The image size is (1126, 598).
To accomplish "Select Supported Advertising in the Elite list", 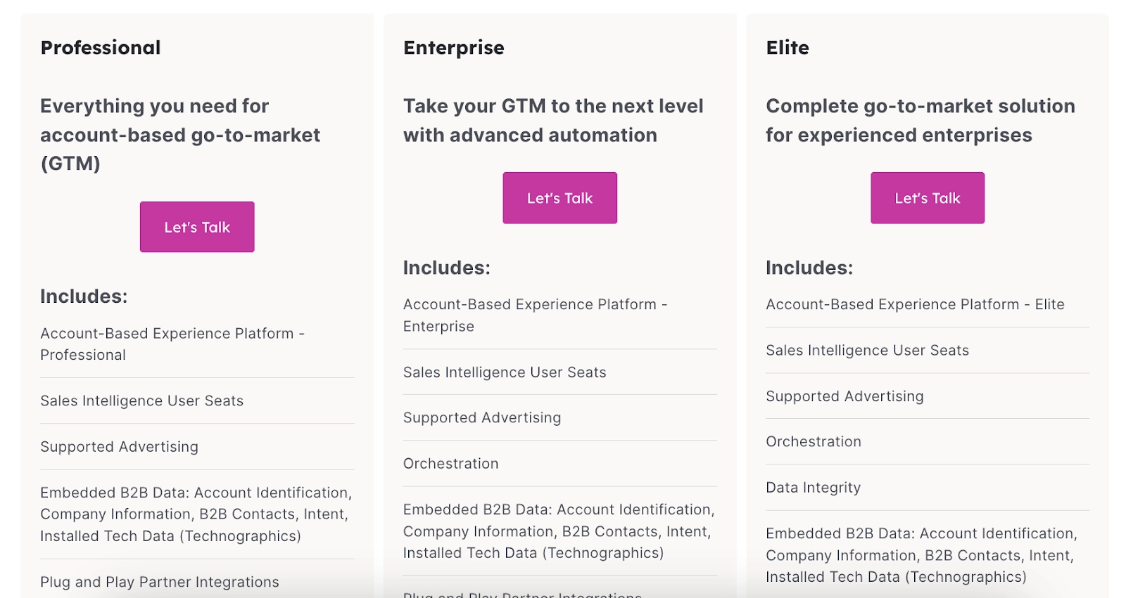I will 844,396.
